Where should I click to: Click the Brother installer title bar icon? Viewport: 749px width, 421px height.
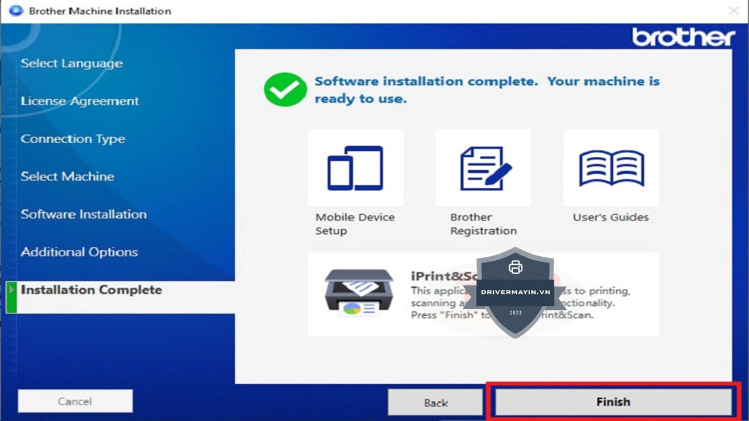(16, 11)
